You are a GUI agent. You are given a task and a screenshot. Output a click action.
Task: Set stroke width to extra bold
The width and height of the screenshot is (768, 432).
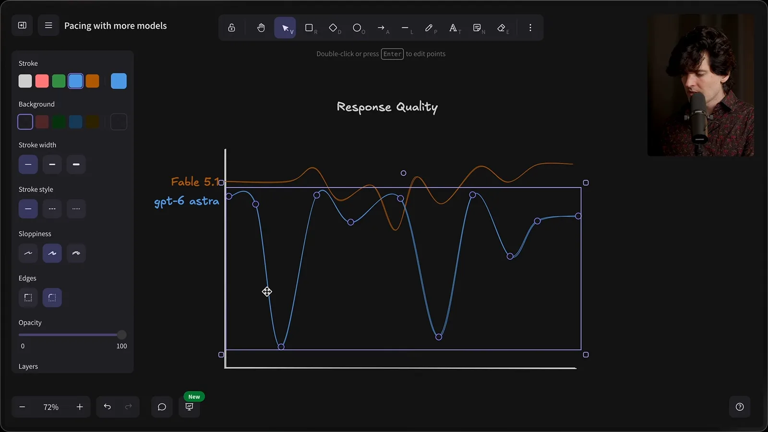click(76, 165)
